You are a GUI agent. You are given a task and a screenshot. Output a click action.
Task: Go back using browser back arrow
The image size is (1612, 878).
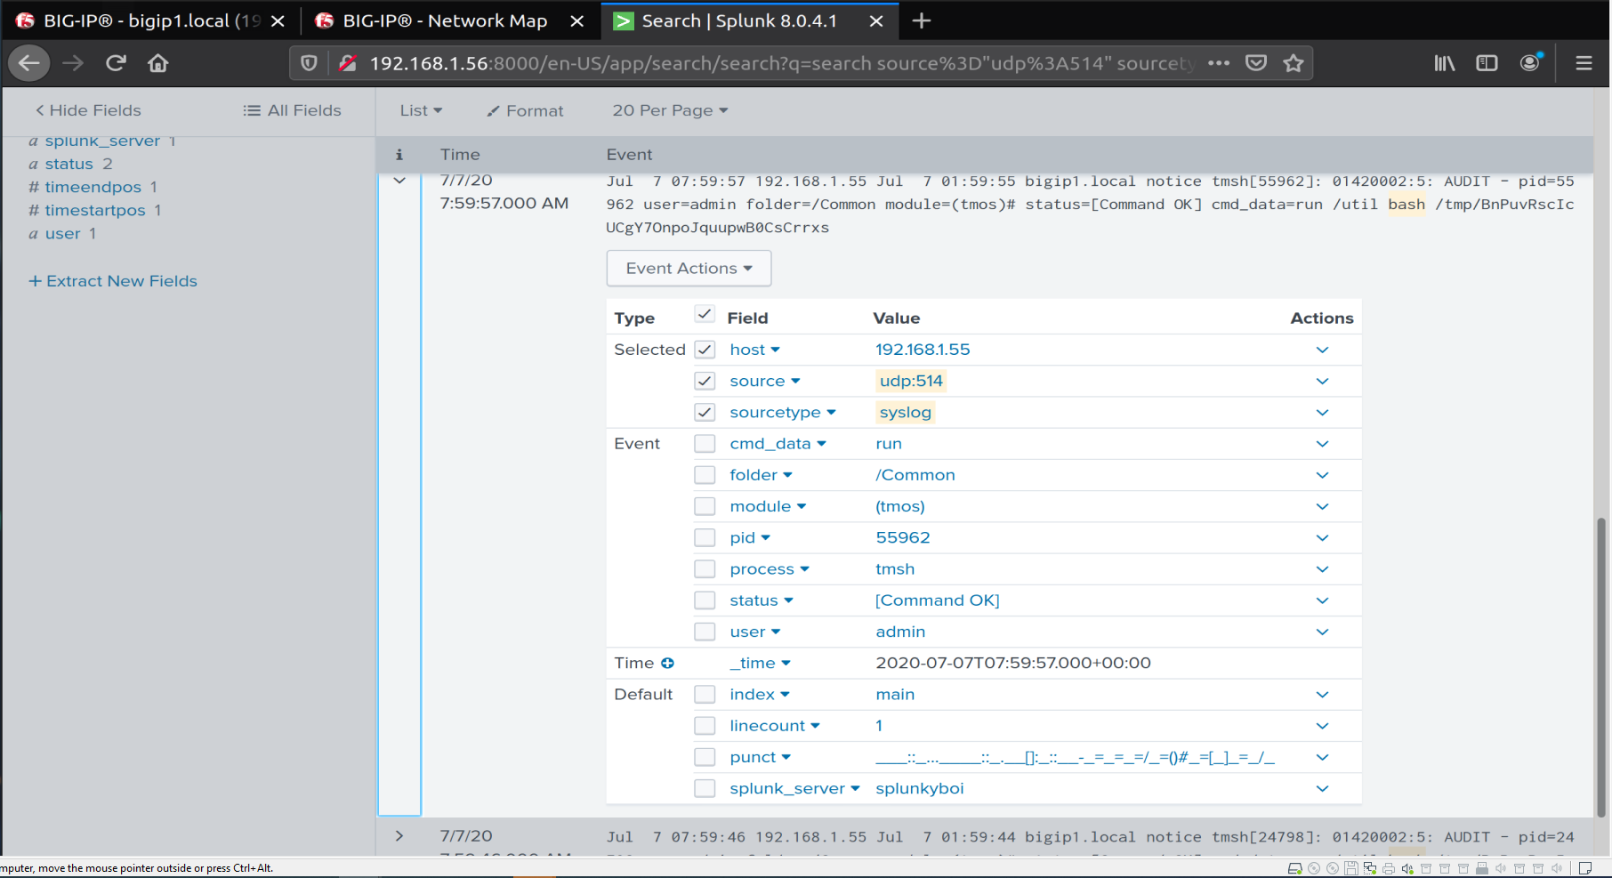[x=28, y=63]
